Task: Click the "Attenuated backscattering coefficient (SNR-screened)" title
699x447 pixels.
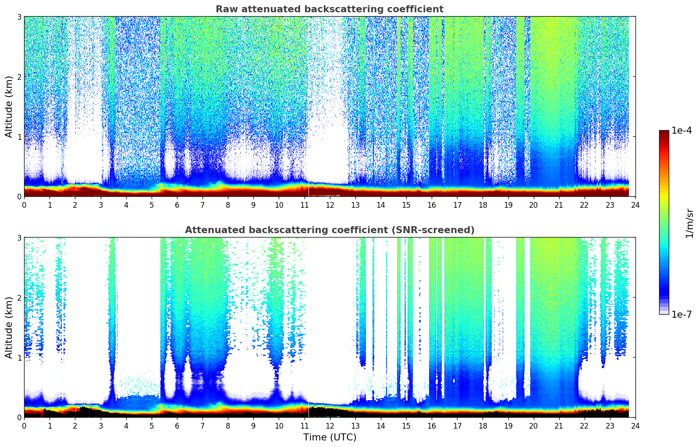Action: click(x=330, y=230)
